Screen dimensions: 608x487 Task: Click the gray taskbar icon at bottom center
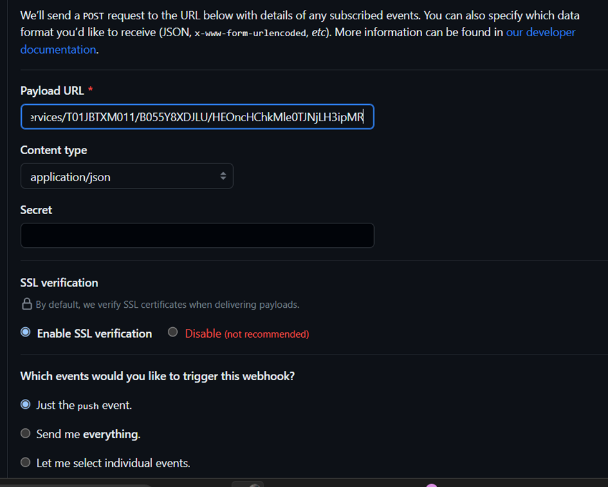tap(248, 484)
